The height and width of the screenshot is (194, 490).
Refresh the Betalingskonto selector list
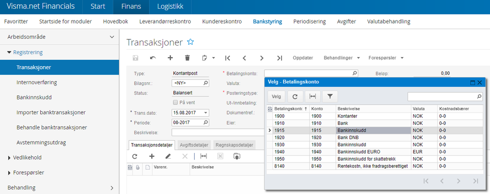click(x=295, y=97)
